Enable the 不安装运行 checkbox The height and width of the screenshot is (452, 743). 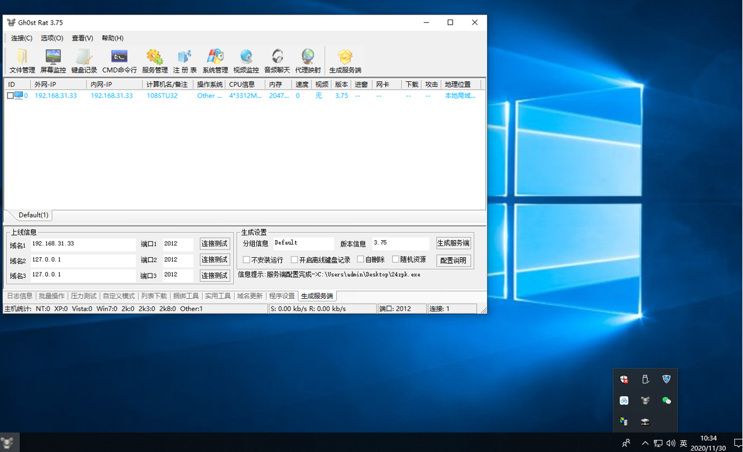point(247,260)
